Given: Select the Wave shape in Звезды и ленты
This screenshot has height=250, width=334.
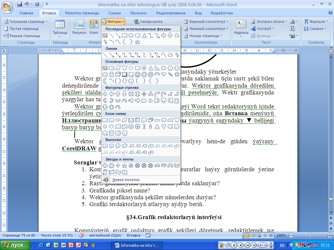Looking at the screenshot, I should click(x=118, y=172).
